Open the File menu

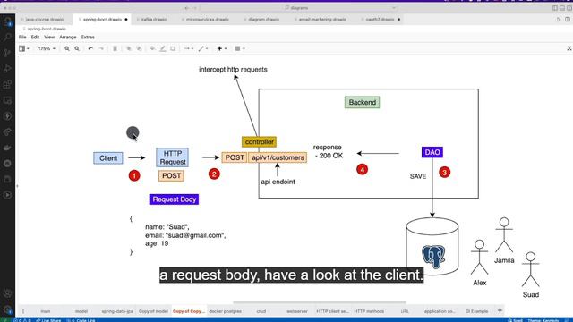click(22, 38)
